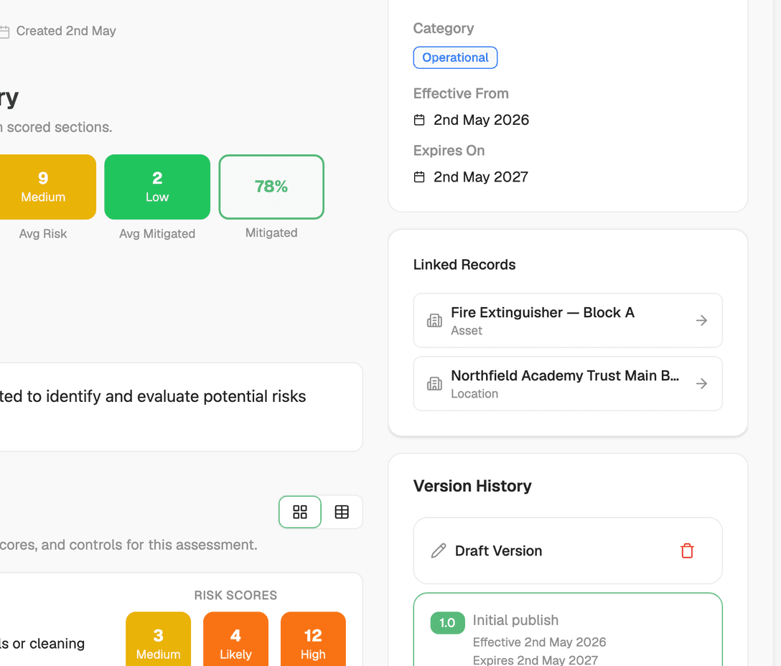
Task: Click the pencil icon beside Draft Version
Action: [439, 551]
